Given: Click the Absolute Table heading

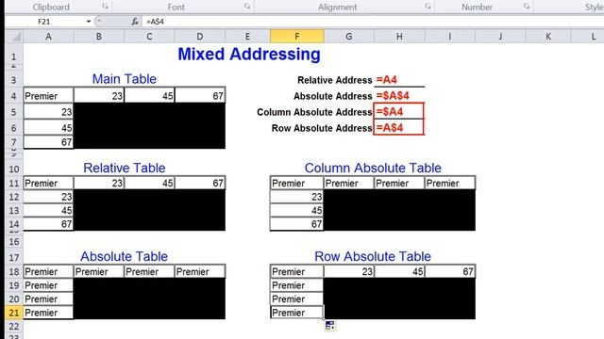Looking at the screenshot, I should tap(124, 256).
